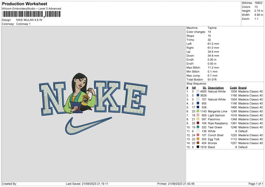
Task: Click the 'Code' column header
Action: click(233, 88)
